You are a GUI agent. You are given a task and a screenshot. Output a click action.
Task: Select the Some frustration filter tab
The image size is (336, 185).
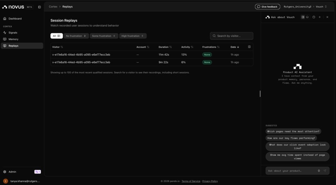point(104,36)
